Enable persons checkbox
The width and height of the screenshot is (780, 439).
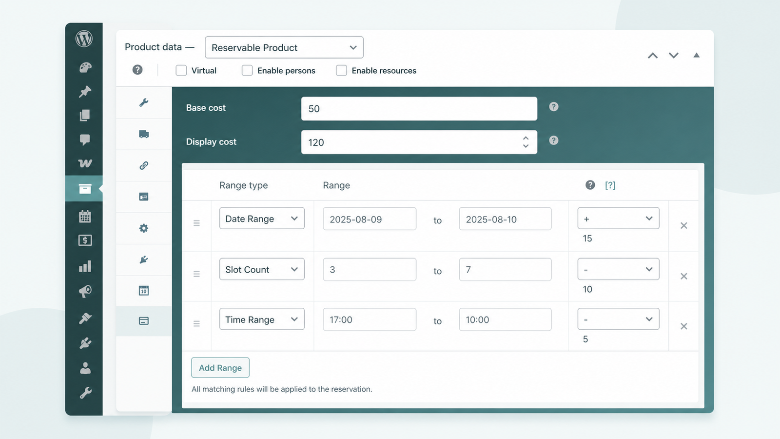[248, 70]
